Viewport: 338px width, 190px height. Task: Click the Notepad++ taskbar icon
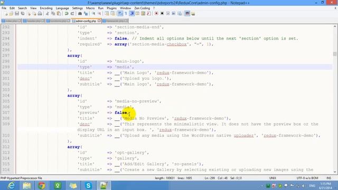(x=104, y=185)
